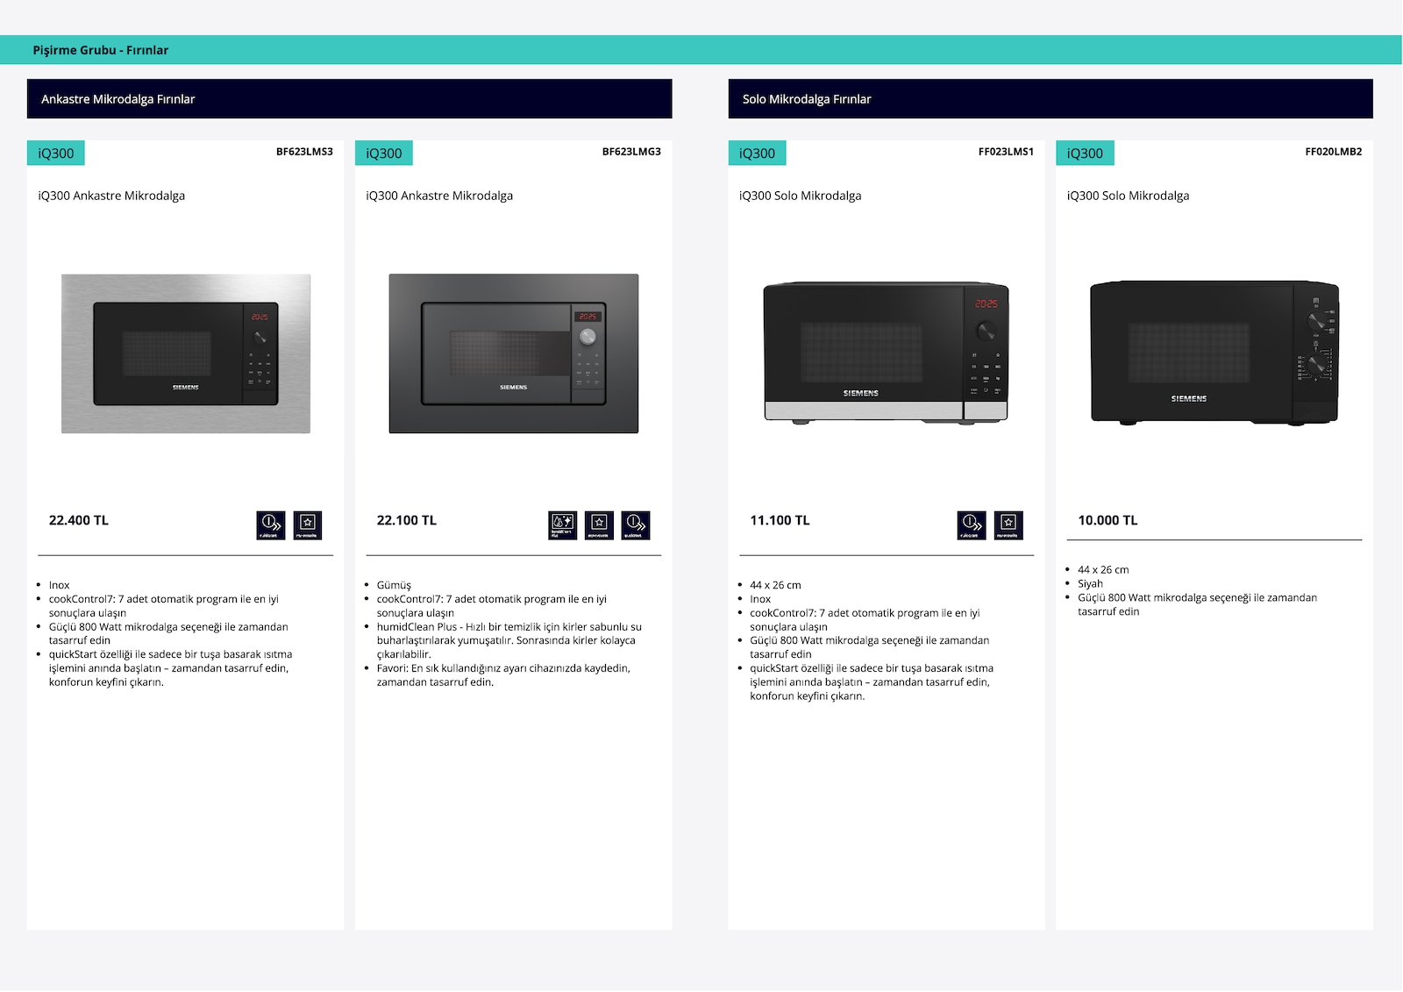Viewport: 1403px width, 992px height.
Task: Click the model code FF023LMS1
Action: (x=1006, y=152)
